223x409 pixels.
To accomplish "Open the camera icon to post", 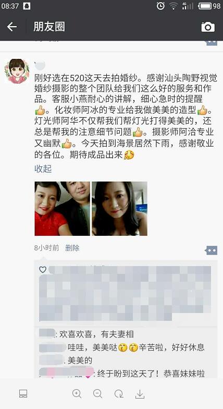I will click(208, 27).
